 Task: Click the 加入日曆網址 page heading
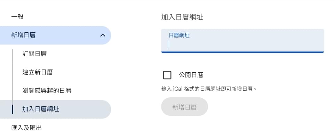(182, 17)
